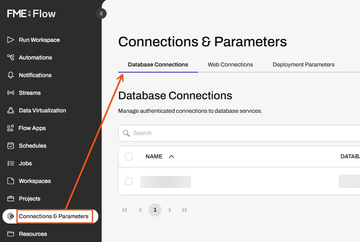Select Connections & Parameters in the sidebar
360x242 pixels.
click(x=54, y=216)
